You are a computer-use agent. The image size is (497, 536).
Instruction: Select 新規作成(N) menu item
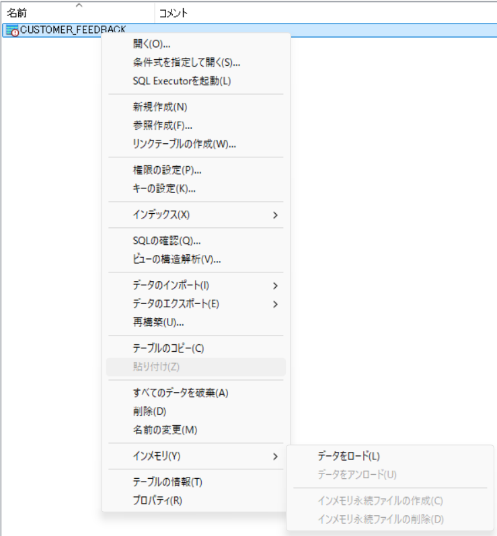pyautogui.click(x=160, y=106)
